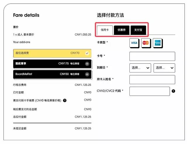Open the first 到期日 dropdown
Image resolution: width=187 pixels, height=144 pixels.
[x=140, y=68]
